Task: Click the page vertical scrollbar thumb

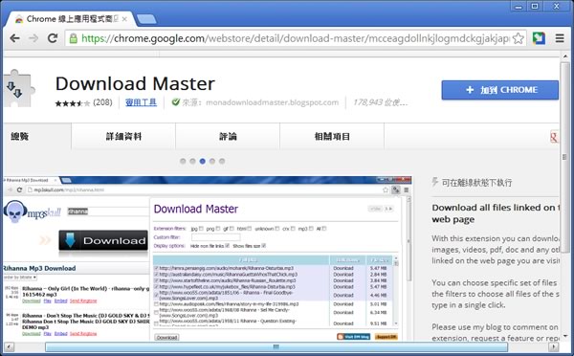Action: click(565, 158)
